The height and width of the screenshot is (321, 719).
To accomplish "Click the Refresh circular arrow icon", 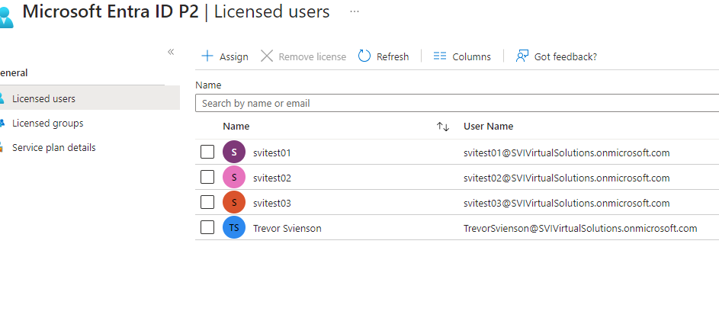I will 364,56.
